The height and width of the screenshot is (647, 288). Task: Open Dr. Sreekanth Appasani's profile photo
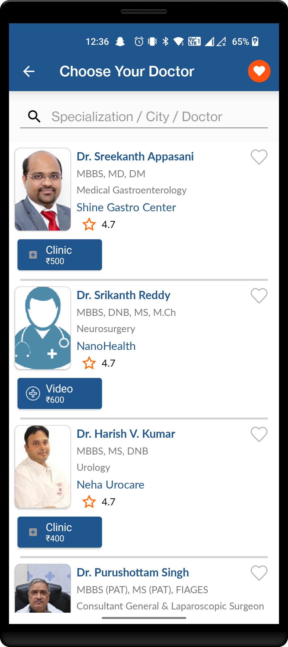pos(43,189)
